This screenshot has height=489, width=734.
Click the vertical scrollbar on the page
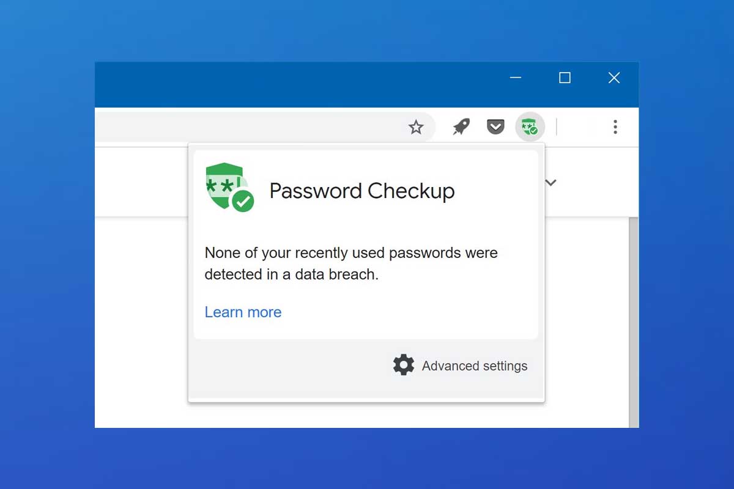pos(634,318)
